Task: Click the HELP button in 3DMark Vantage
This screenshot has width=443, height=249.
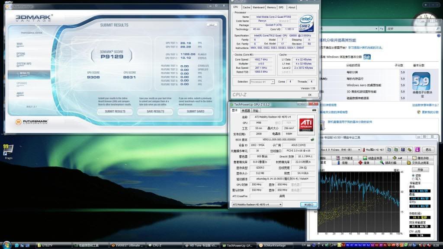Action: [212, 25]
